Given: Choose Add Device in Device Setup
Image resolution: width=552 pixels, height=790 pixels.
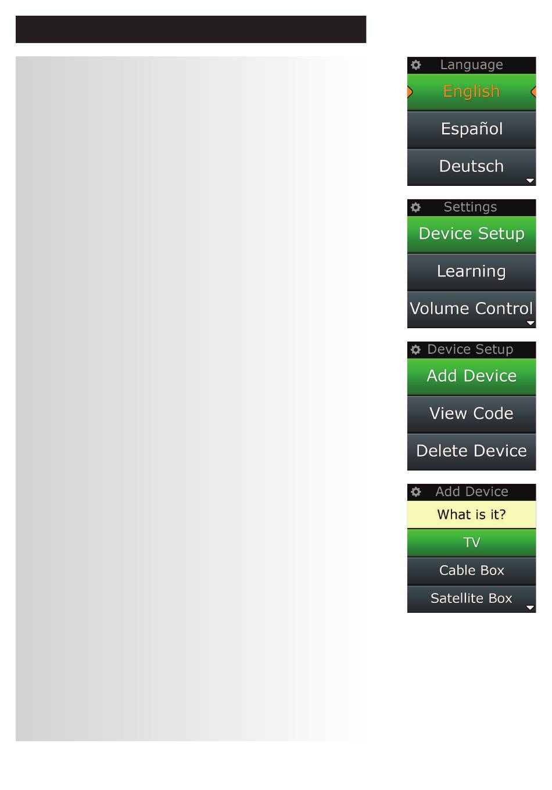Looking at the screenshot, I should coord(471,376).
